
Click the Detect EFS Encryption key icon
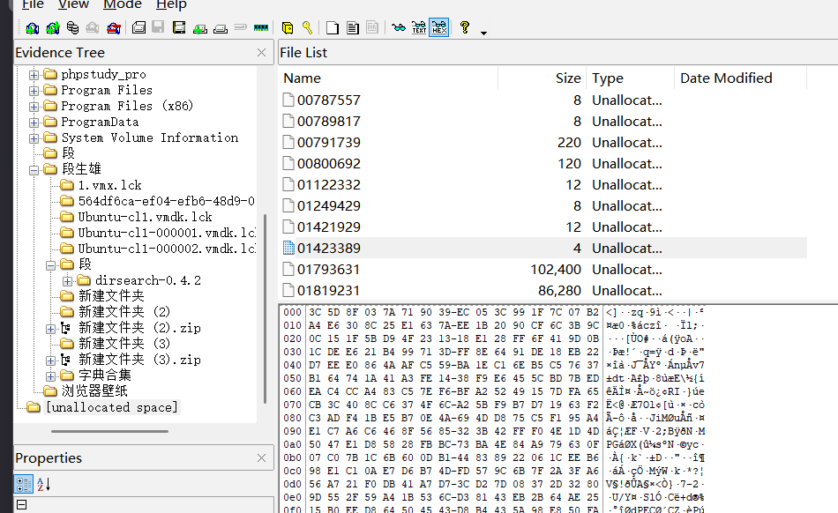click(307, 27)
